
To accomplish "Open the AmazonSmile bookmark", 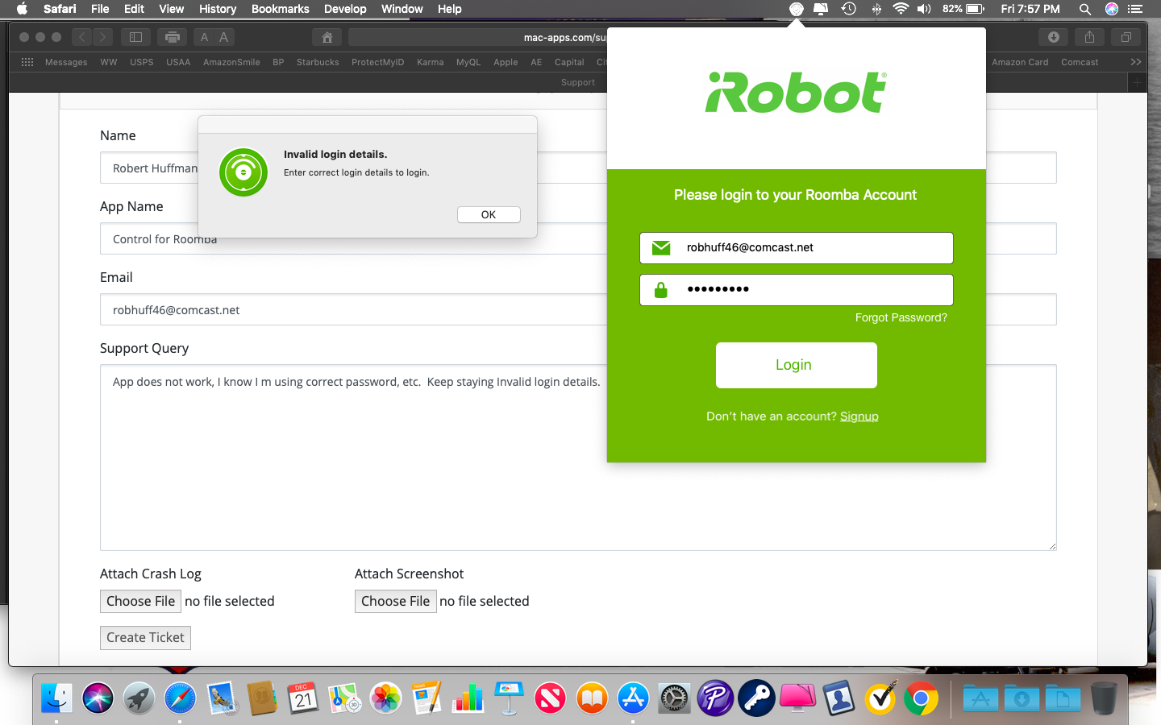I will 231,62.
